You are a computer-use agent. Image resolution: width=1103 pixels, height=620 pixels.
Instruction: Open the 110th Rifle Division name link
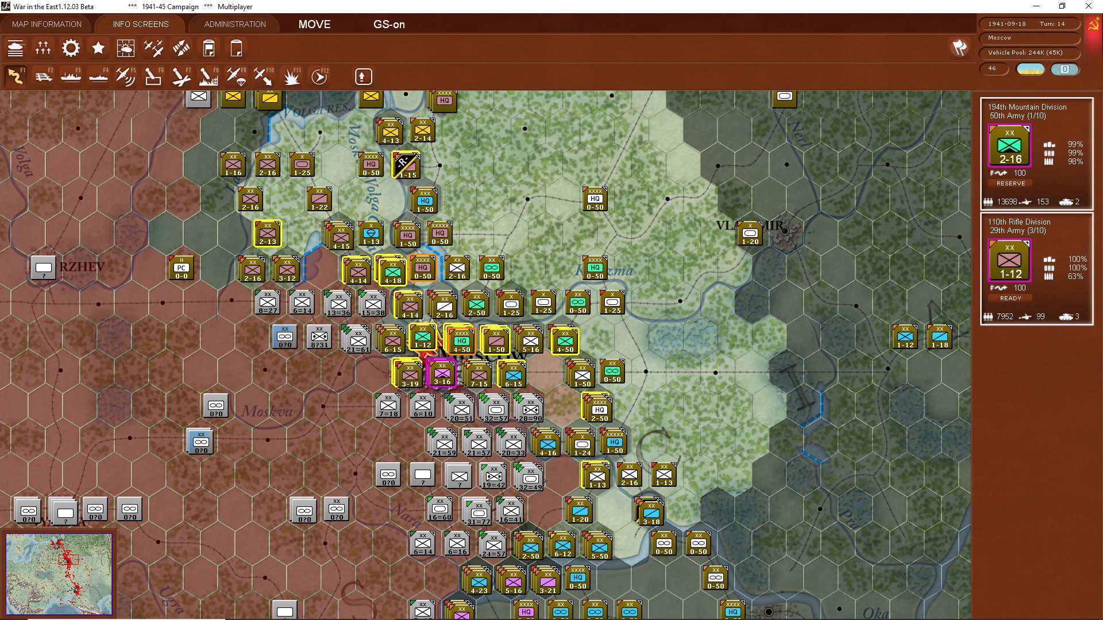coord(1019,222)
